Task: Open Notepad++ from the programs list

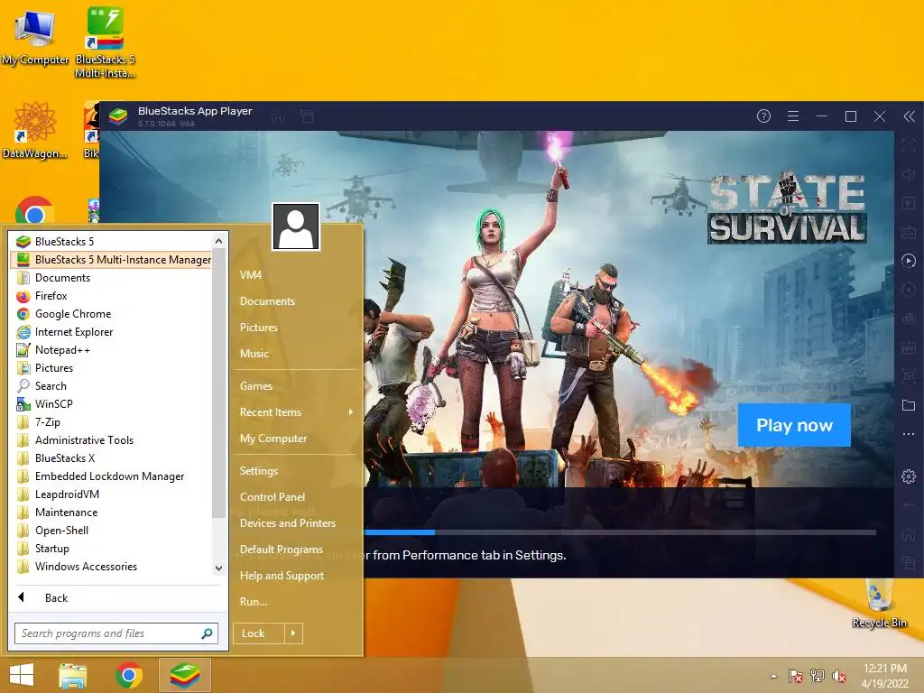Action: 110,350
